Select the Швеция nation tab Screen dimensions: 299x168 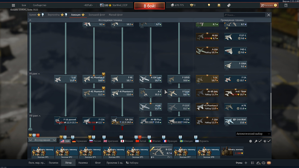click(186, 141)
